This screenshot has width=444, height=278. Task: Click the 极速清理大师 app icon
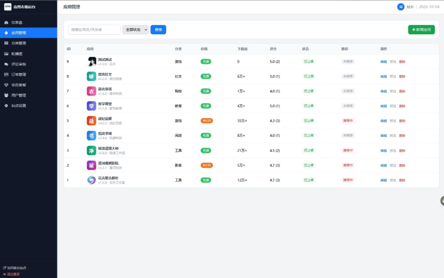[x=91, y=150]
